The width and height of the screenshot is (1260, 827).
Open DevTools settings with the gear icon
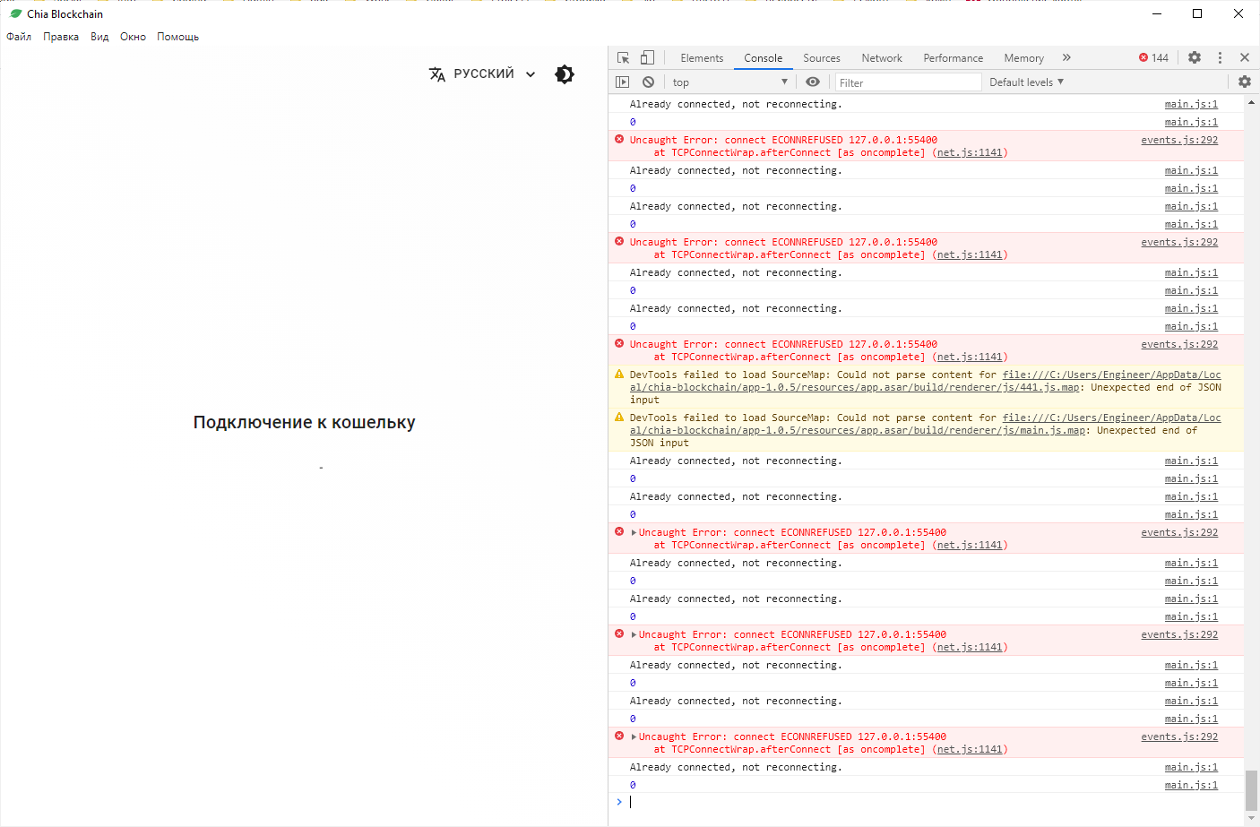click(1195, 56)
